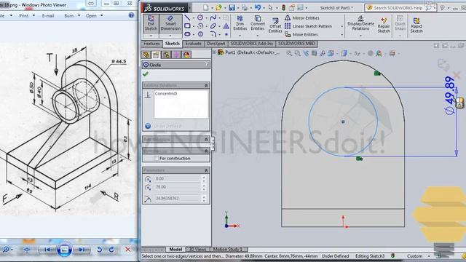The image size is (466, 262).
Task: Click radius parameter field
Action: [x=176, y=198]
